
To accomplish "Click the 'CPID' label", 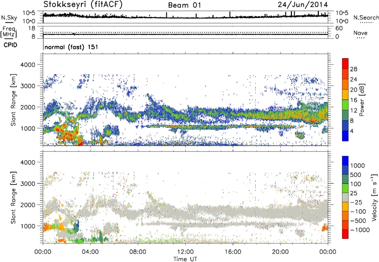I will coord(10,45).
